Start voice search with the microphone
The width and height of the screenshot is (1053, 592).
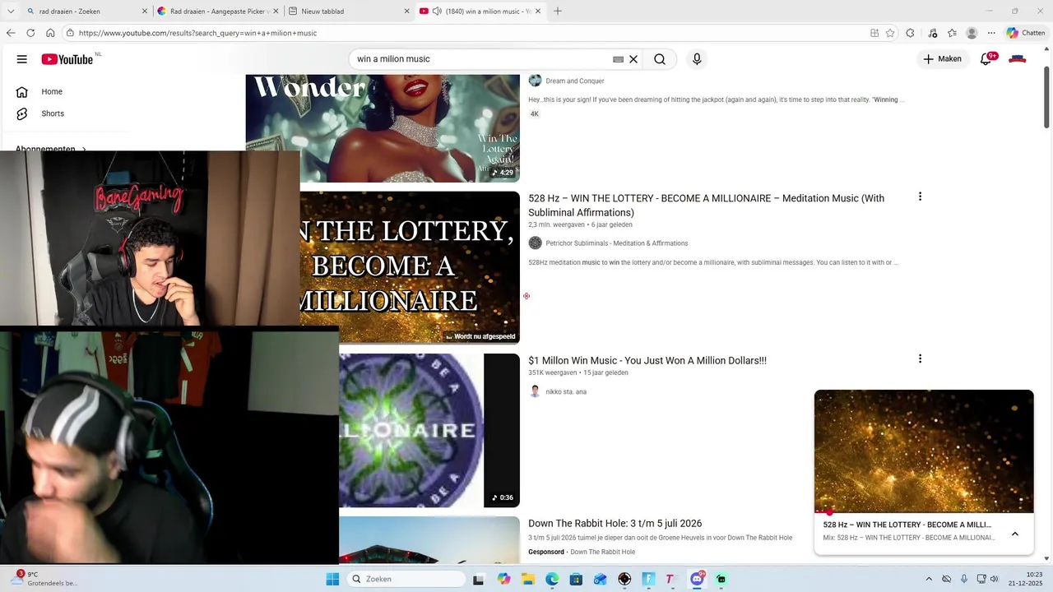pyautogui.click(x=697, y=59)
